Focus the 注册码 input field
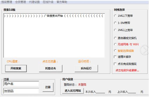Viewport: 149px width, 97px height. pyautogui.click(x=21, y=91)
